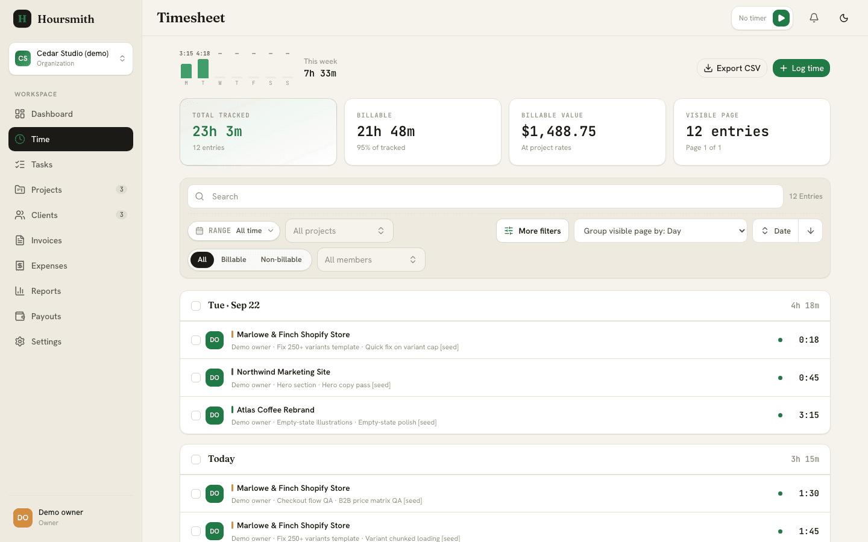Image resolution: width=868 pixels, height=542 pixels.
Task: Select the All billing filter
Action: pos(202,260)
